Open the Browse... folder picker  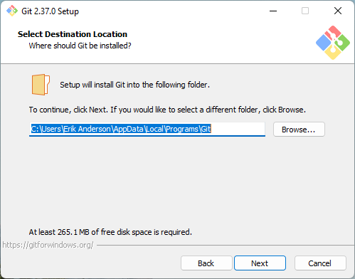tap(299, 130)
